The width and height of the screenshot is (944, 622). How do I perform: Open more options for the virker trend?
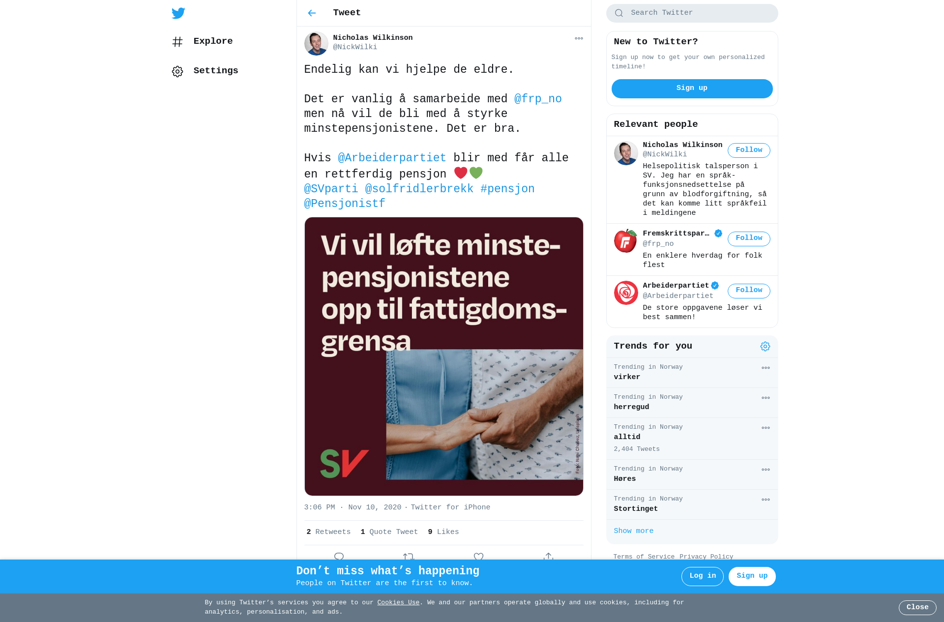[766, 368]
